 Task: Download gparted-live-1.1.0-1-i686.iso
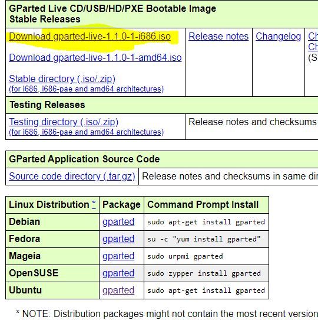(x=90, y=37)
